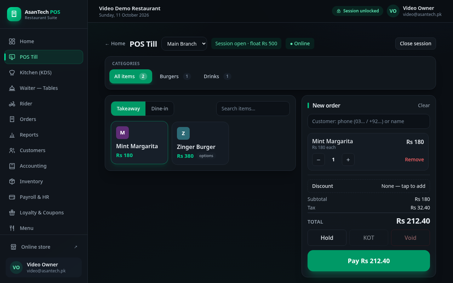Open the Online store shop icon
The image size is (453, 283).
[13, 247]
